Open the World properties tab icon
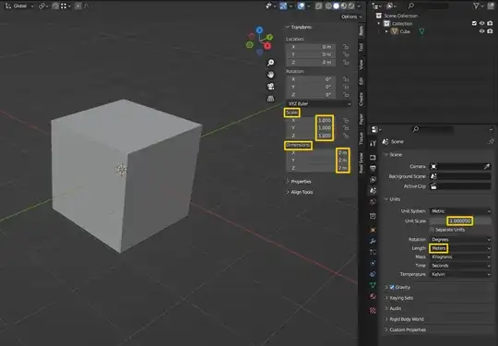This screenshot has width=498, height=346. 373,202
